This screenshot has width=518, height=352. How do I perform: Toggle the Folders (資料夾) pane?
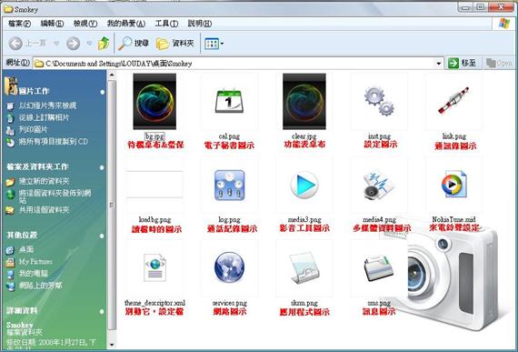175,44
